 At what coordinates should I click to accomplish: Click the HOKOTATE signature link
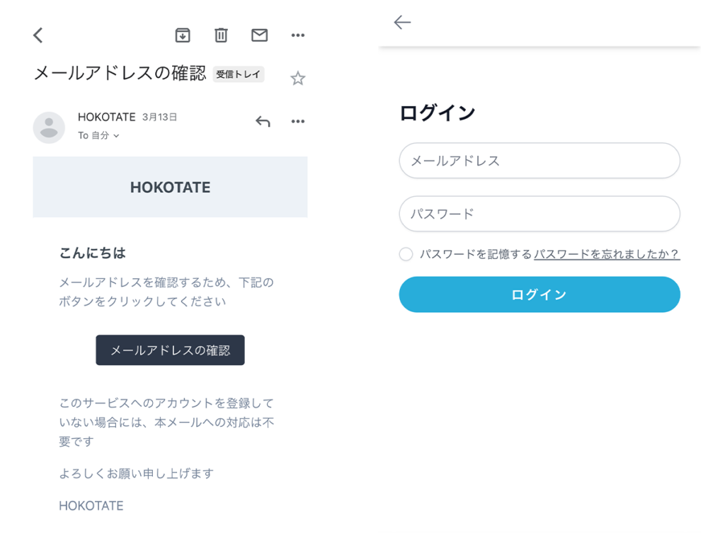[91, 505]
